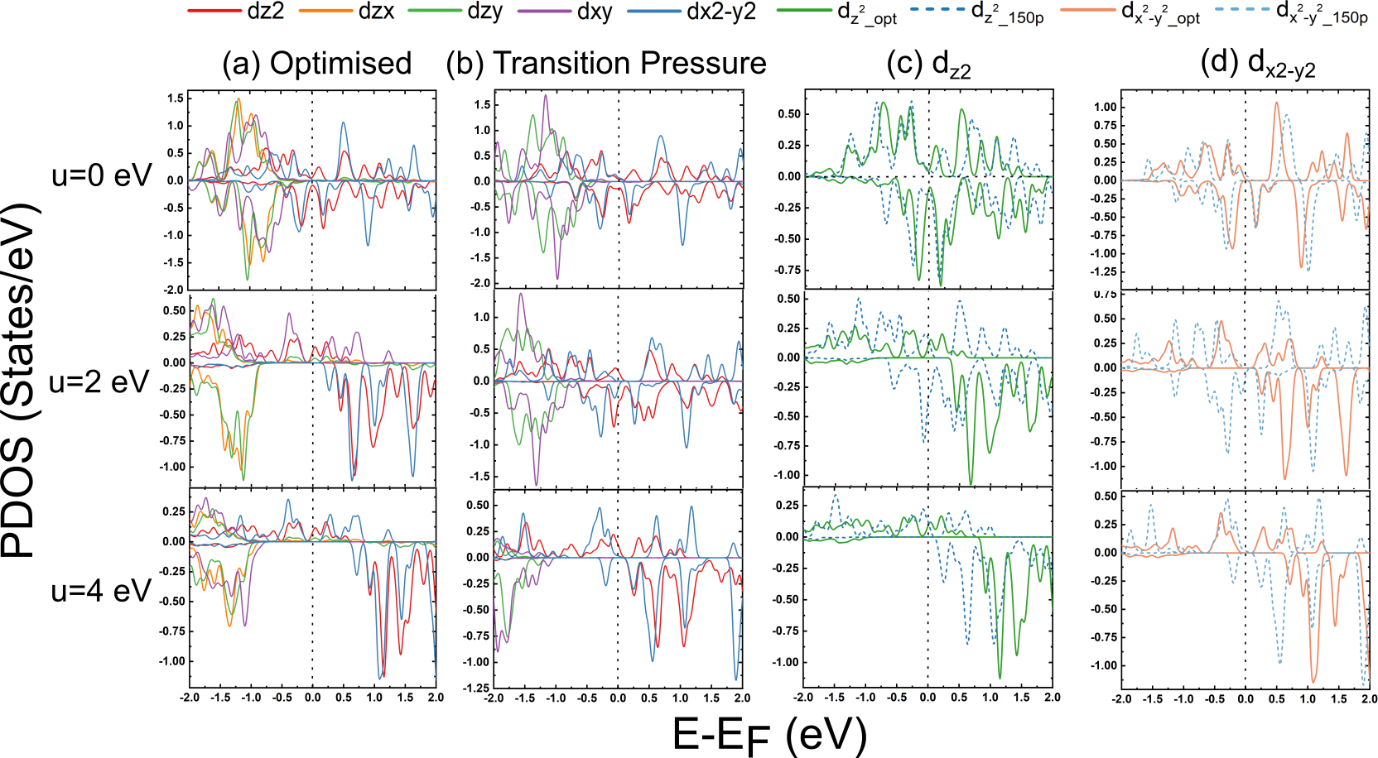
Task: Click the orange dzx legend line sample
Action: pyautogui.click(x=325, y=11)
